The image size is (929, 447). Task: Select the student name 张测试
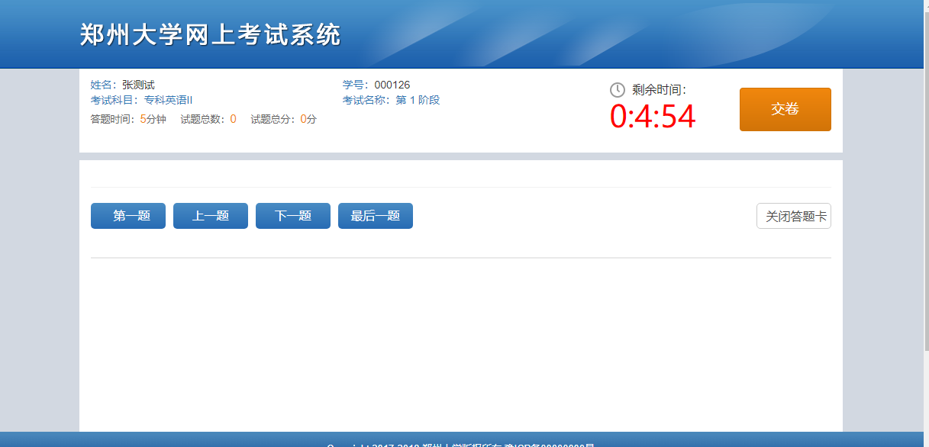pos(138,85)
